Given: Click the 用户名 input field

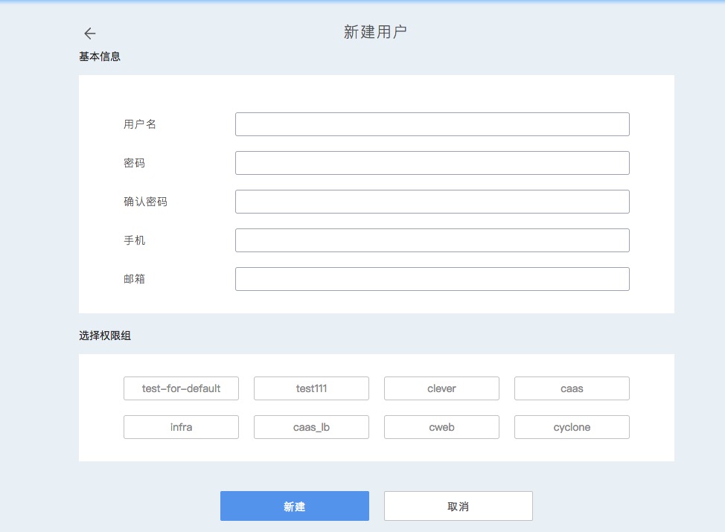Looking at the screenshot, I should tap(432, 124).
